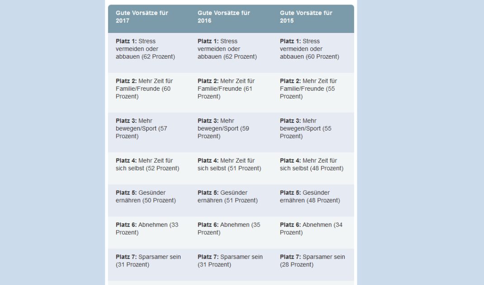Select the 2017 Platz 1 Stress cell
The image size is (484, 285).
pos(145,49)
